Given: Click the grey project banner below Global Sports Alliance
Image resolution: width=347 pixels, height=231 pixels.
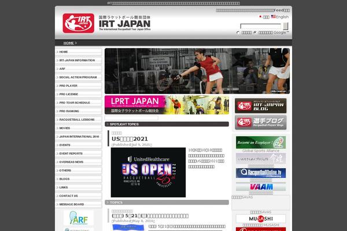Looking at the screenshot, I should click(261, 158).
